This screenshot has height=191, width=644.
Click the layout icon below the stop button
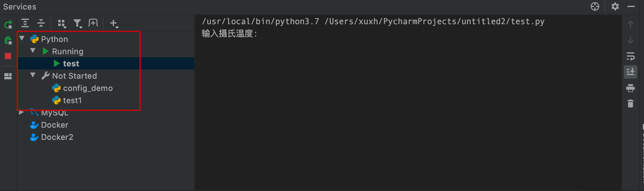click(8, 76)
